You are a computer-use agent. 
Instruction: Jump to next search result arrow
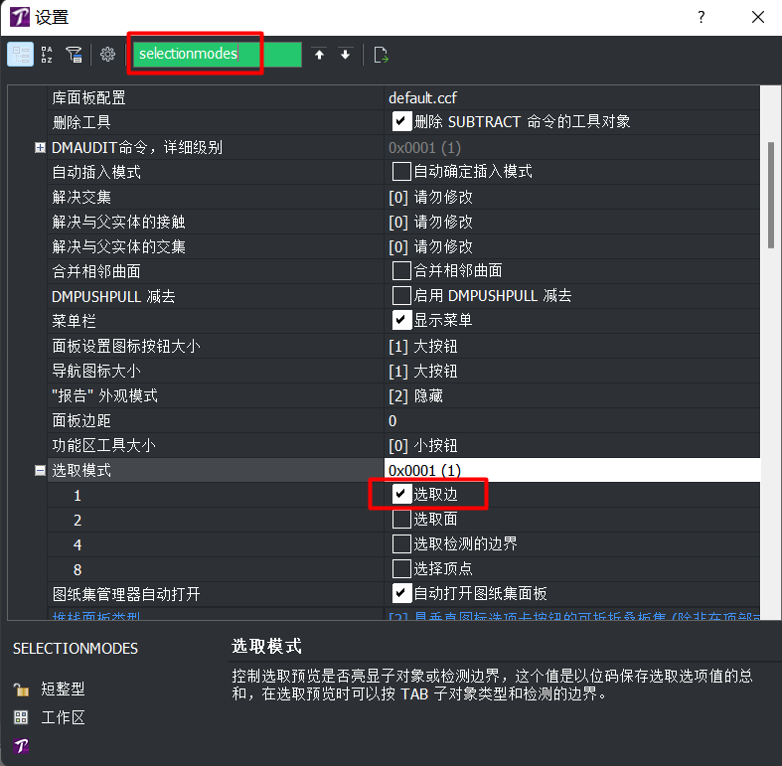[x=345, y=55]
